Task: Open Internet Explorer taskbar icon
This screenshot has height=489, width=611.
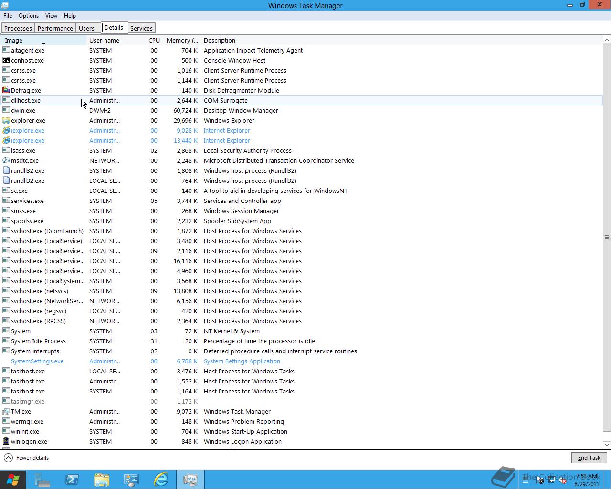Action: click(161, 479)
